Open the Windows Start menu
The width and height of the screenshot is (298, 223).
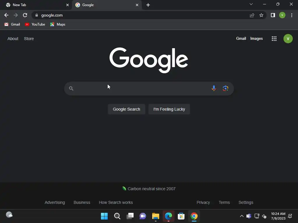pyautogui.click(x=104, y=216)
